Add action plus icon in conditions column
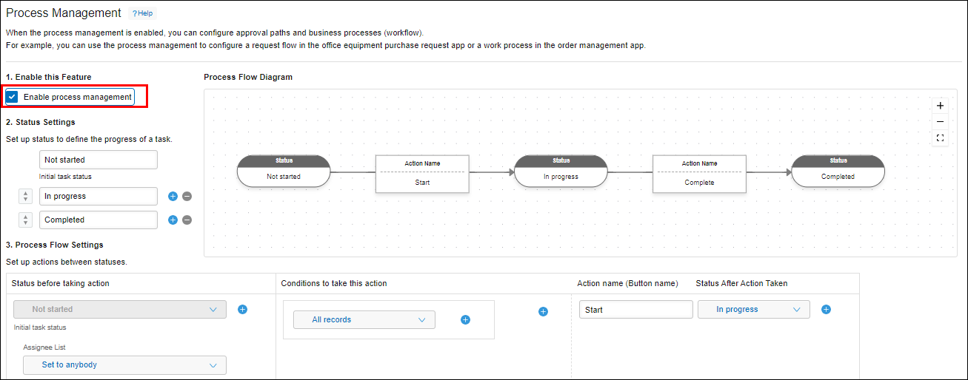 [x=543, y=312]
